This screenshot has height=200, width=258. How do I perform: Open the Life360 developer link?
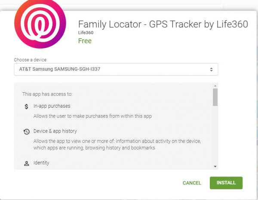(x=86, y=33)
